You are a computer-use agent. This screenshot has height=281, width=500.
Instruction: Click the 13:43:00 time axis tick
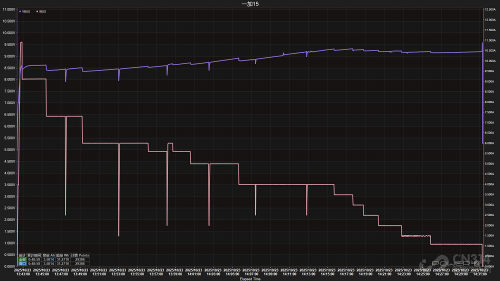point(23,273)
